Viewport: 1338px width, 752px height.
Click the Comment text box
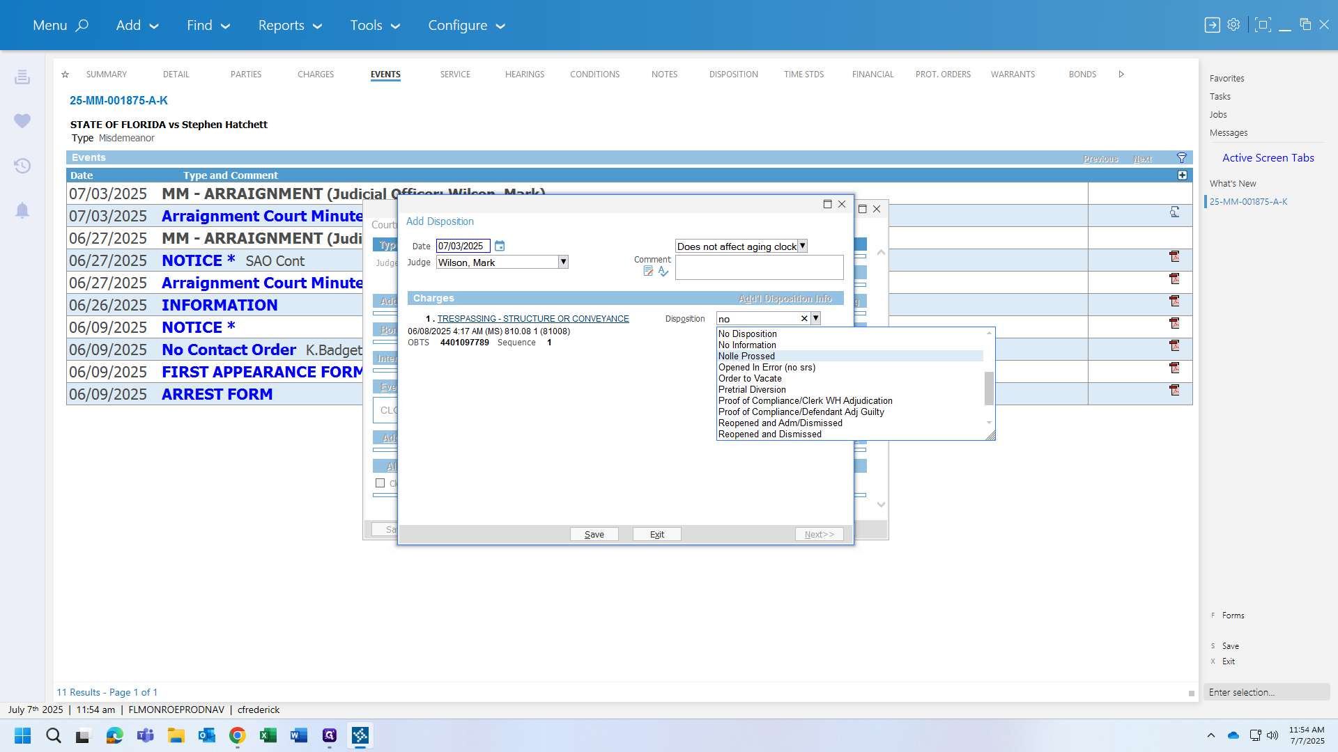759,267
